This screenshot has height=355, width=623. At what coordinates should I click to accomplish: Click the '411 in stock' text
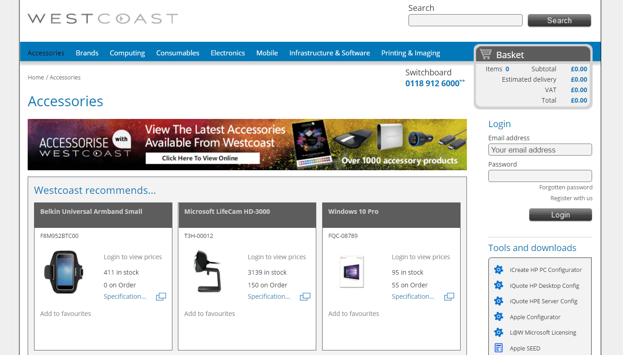pyautogui.click(x=121, y=272)
